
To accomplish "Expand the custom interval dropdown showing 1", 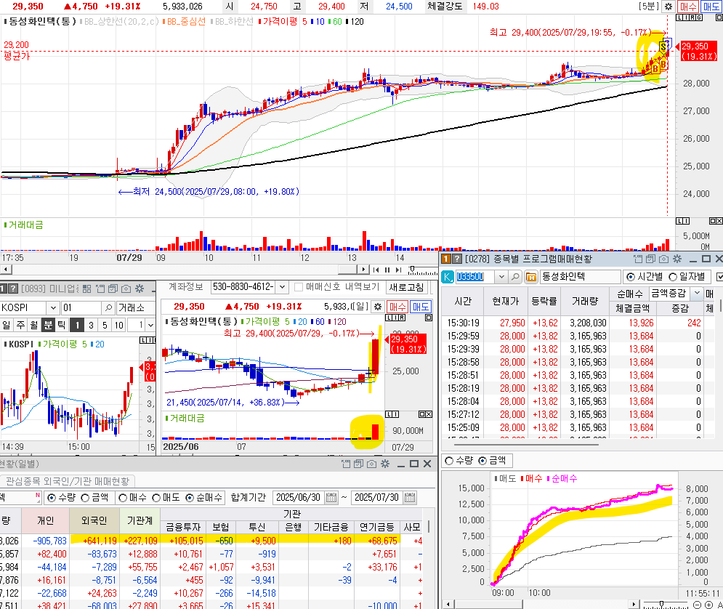I will (x=150, y=326).
